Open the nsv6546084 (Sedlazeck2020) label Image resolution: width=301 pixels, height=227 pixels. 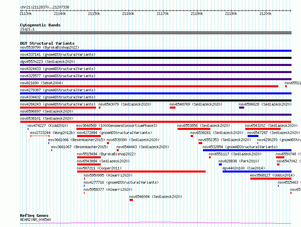tap(156, 197)
